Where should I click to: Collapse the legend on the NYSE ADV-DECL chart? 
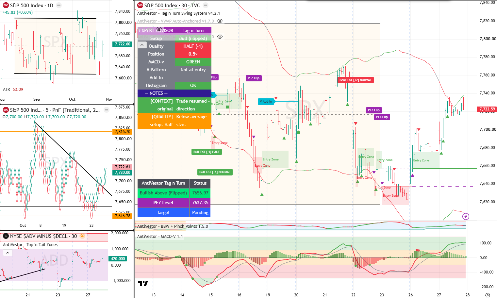coord(8,253)
